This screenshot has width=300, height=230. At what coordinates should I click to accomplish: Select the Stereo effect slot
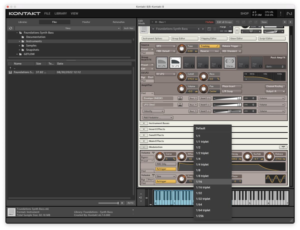click(x=229, y=62)
